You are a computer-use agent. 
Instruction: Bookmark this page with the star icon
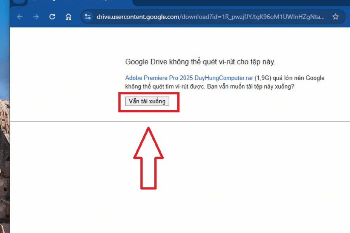pos(336,17)
